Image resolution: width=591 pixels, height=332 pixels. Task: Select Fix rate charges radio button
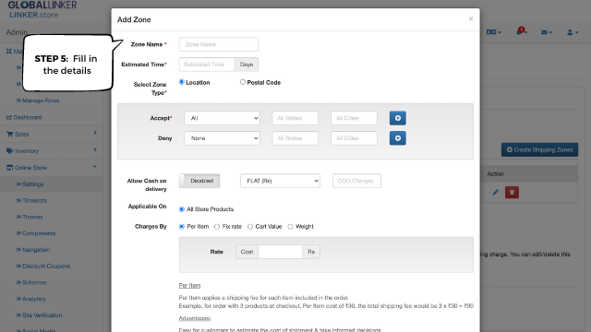[x=217, y=227]
